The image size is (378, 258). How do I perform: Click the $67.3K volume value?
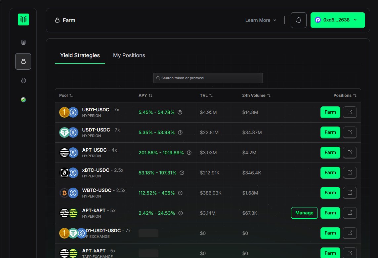click(249, 213)
